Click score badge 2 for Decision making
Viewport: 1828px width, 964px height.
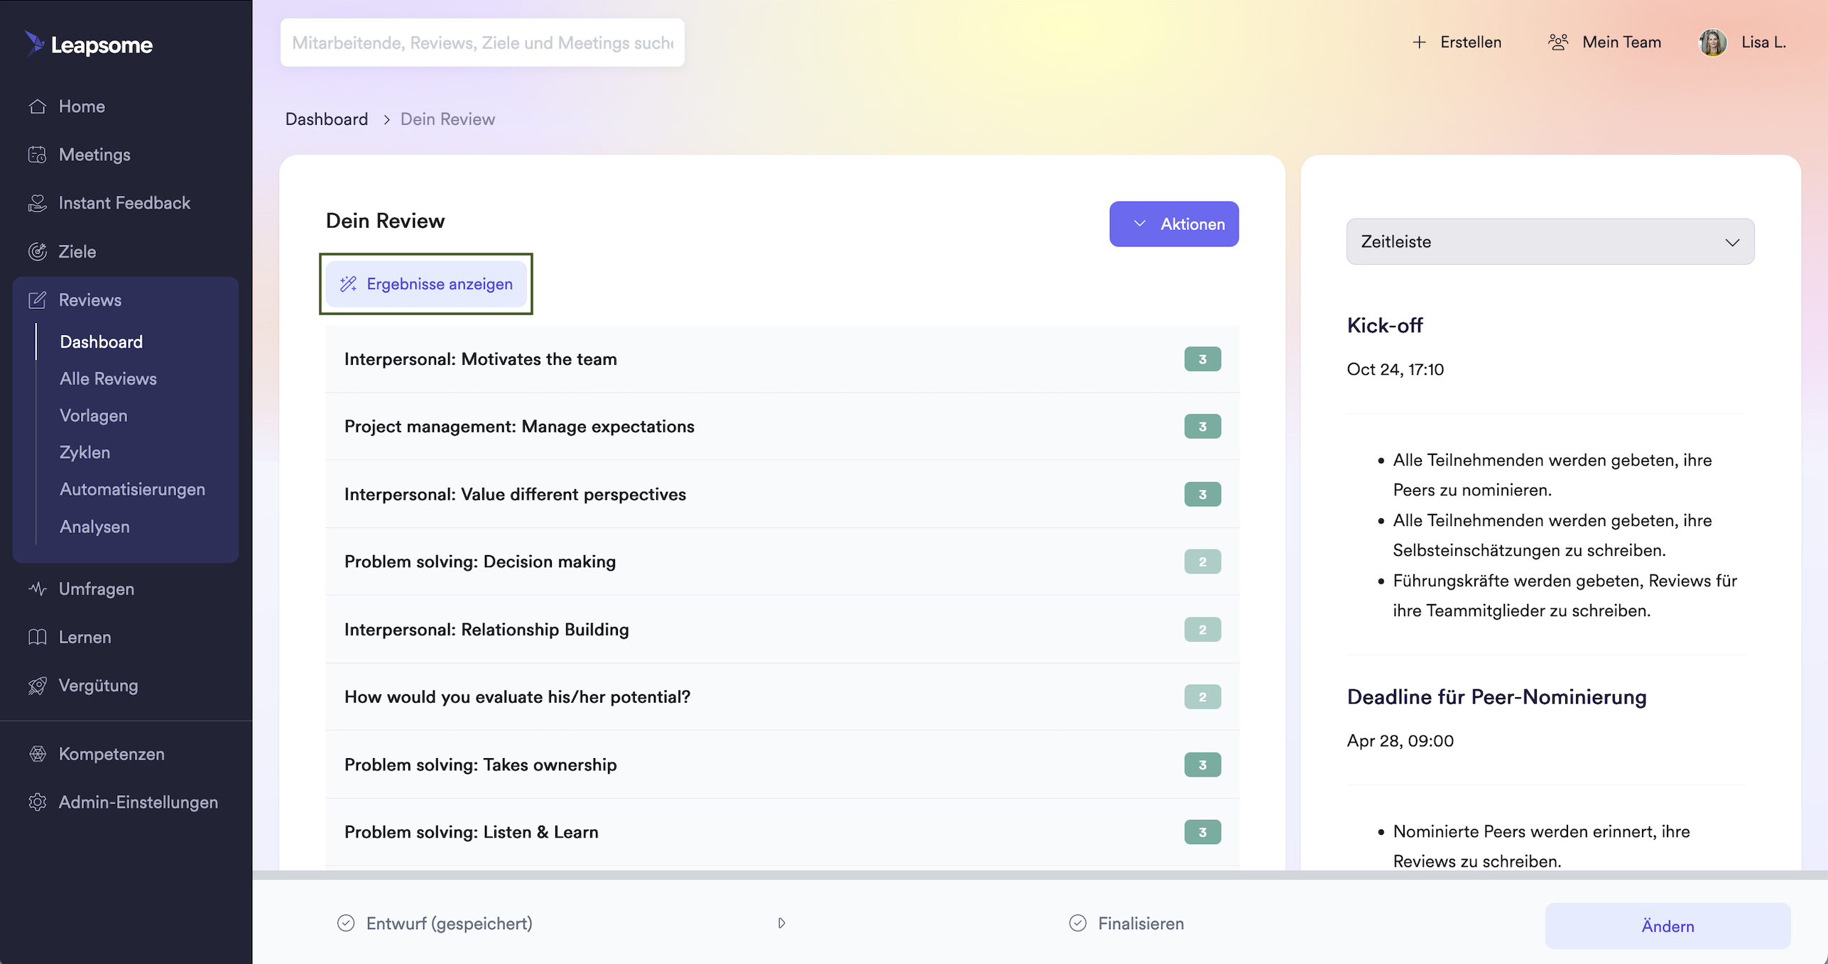(1202, 562)
